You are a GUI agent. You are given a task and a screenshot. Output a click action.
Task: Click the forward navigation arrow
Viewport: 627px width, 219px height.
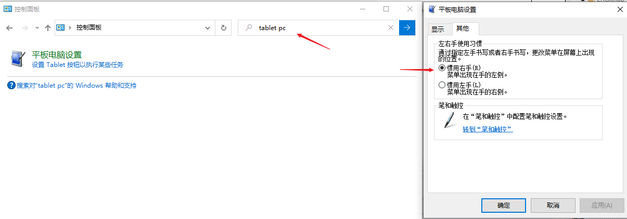[24, 28]
